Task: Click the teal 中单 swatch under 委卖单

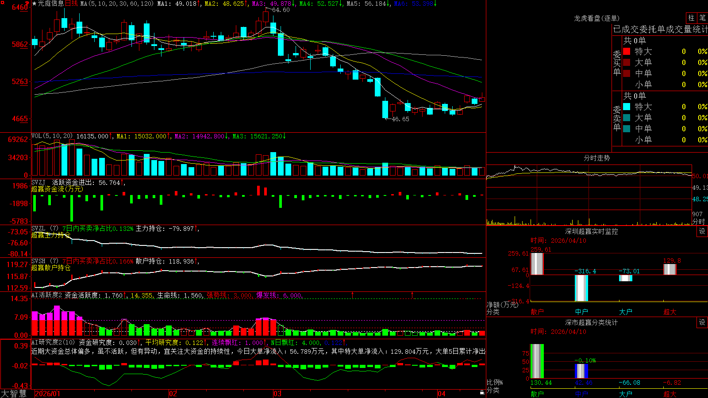Action: [627, 129]
